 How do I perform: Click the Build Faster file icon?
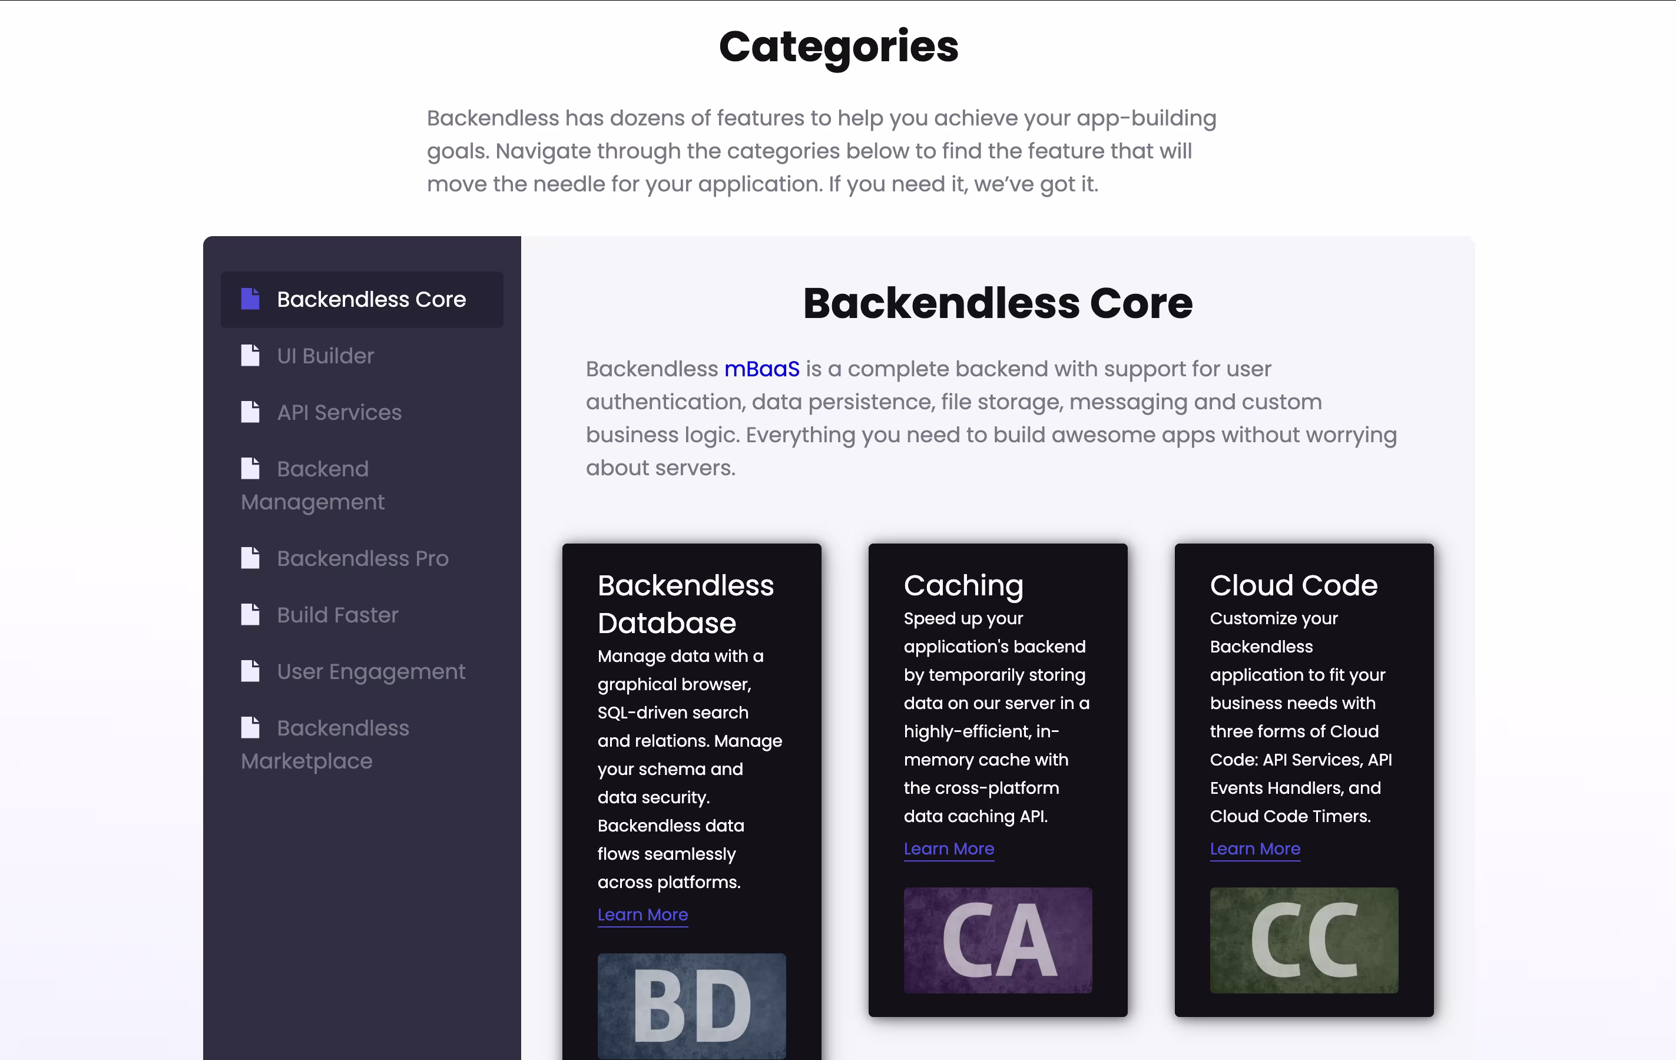click(250, 615)
